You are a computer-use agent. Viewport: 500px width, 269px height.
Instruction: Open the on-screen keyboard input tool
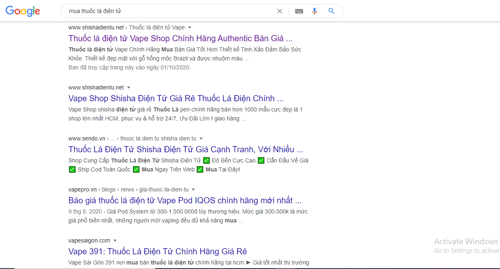coord(299,11)
